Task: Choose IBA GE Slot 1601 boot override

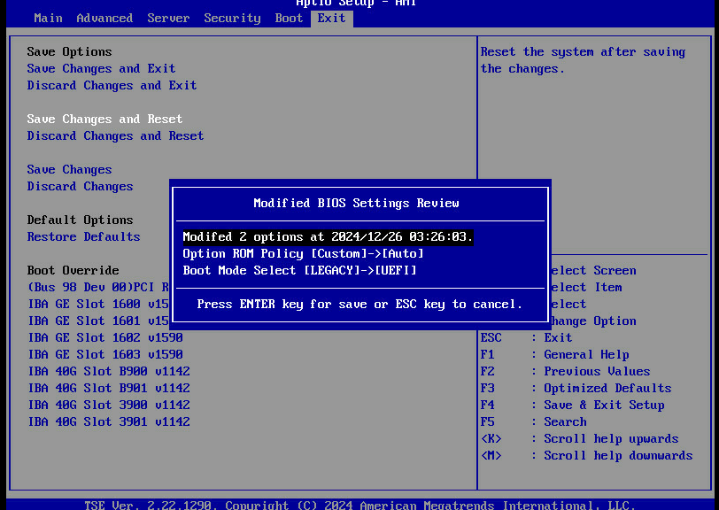Action: (x=98, y=321)
